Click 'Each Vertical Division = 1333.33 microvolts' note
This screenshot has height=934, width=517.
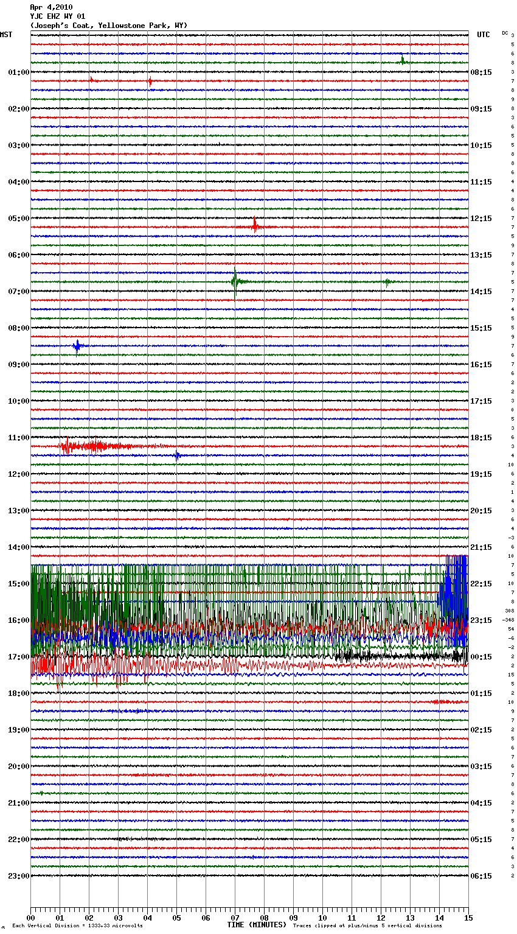77,926
